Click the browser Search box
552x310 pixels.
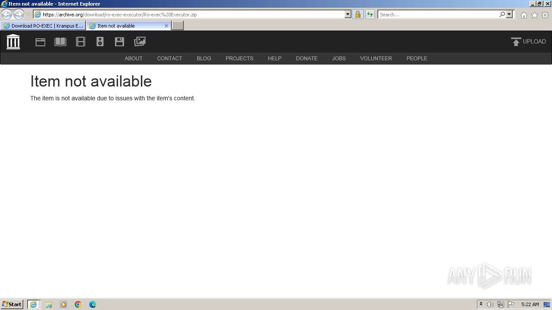(438, 14)
